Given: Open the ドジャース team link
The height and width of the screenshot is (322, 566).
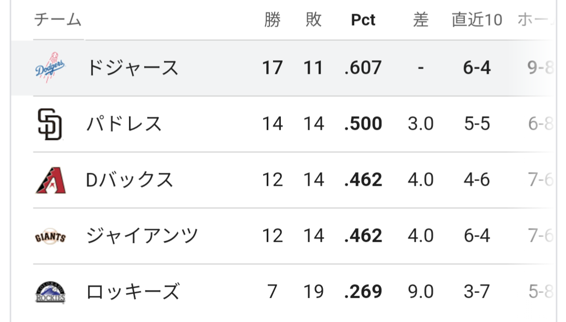Looking at the screenshot, I should pyautogui.click(x=132, y=68).
